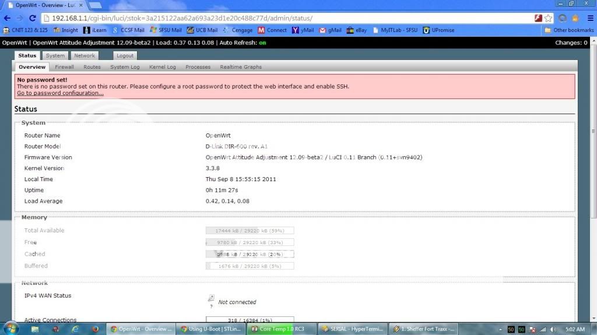Open the System Log sub-tab
The image size is (597, 335).
pyautogui.click(x=125, y=67)
